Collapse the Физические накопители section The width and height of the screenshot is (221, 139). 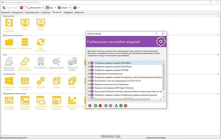pos(218,36)
